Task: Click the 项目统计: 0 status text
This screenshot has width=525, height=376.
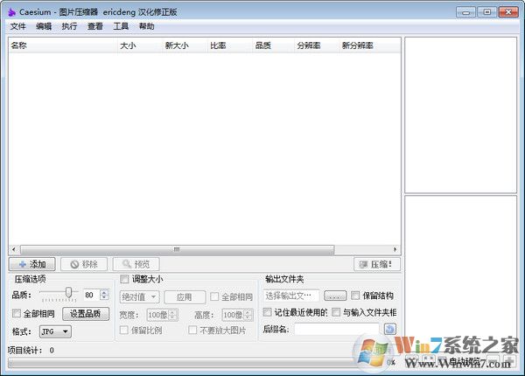Action: 31,351
